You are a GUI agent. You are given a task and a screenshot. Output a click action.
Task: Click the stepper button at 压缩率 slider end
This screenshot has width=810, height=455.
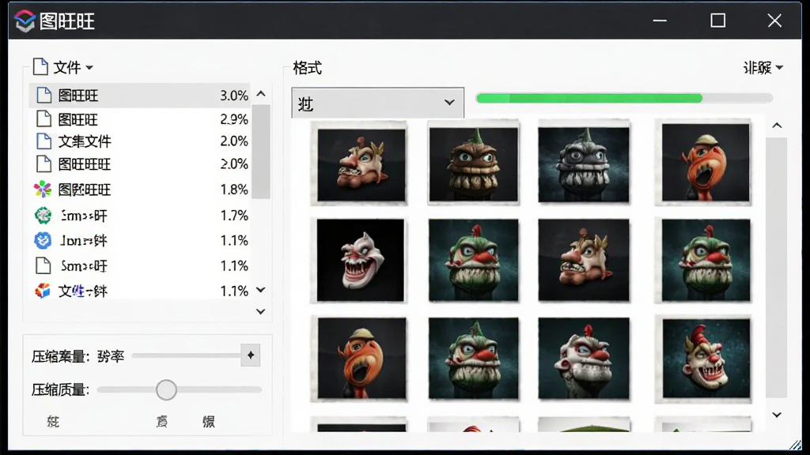(x=251, y=355)
